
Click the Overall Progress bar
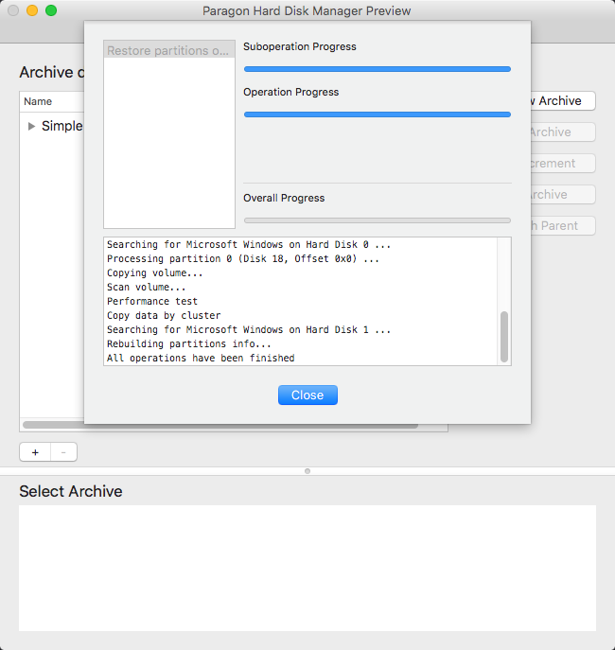coord(378,220)
